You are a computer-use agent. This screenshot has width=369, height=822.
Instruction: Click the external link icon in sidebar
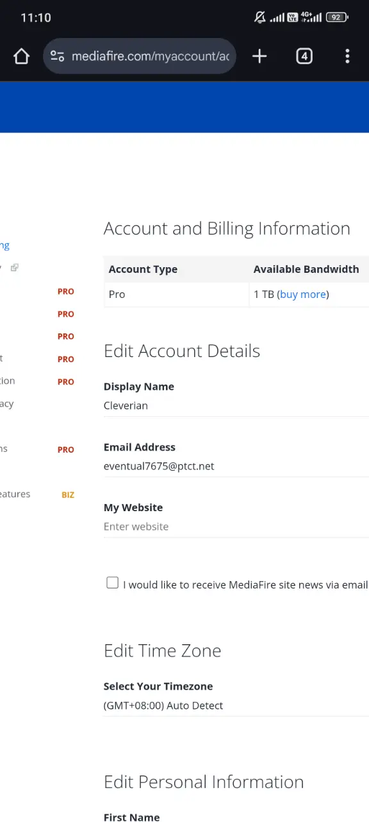15,267
